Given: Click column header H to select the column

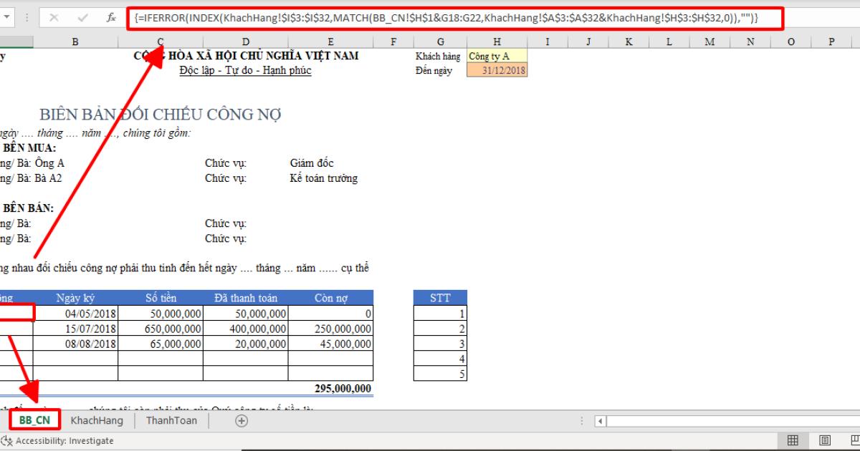Looking at the screenshot, I should [497, 41].
